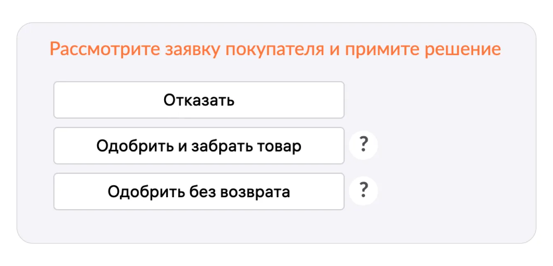Pick the approve option that skips return
553x266 pixels.
pyautogui.click(x=199, y=191)
